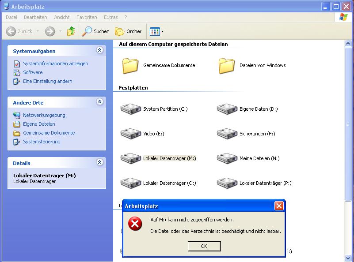Click the Ansichten view icon in toolbar

tap(155, 32)
